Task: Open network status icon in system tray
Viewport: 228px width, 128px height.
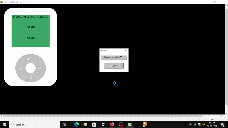Action: pyautogui.click(x=195, y=124)
